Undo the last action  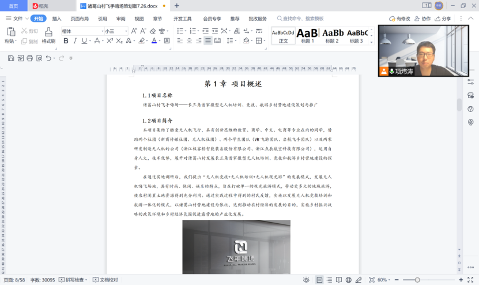(x=48, y=58)
